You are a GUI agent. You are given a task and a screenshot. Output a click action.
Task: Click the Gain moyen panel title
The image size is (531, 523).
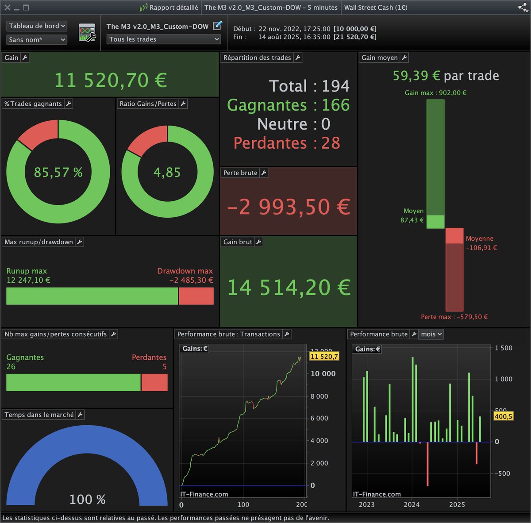(x=380, y=58)
